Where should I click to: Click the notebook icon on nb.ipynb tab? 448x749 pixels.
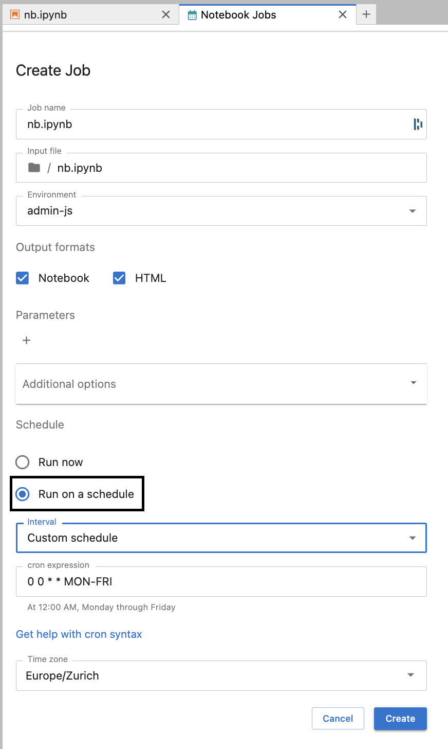point(15,14)
